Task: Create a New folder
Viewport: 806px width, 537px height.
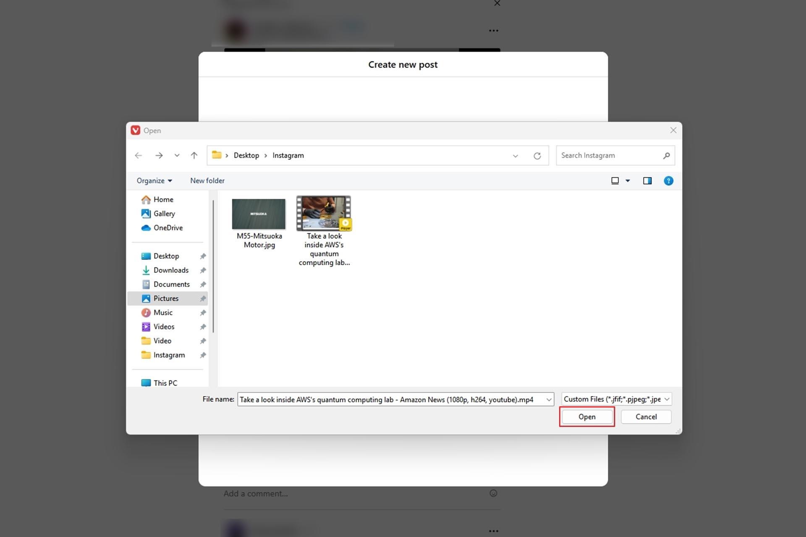Action: (207, 181)
